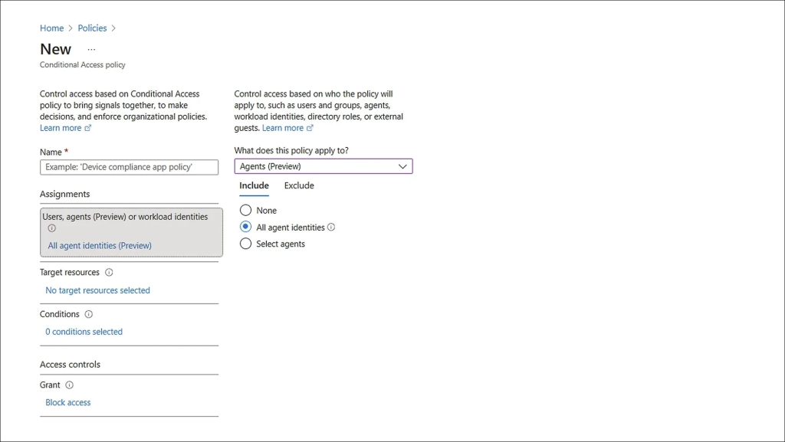Select the All agent identities radio button
This screenshot has width=785, height=442.
coord(245,227)
